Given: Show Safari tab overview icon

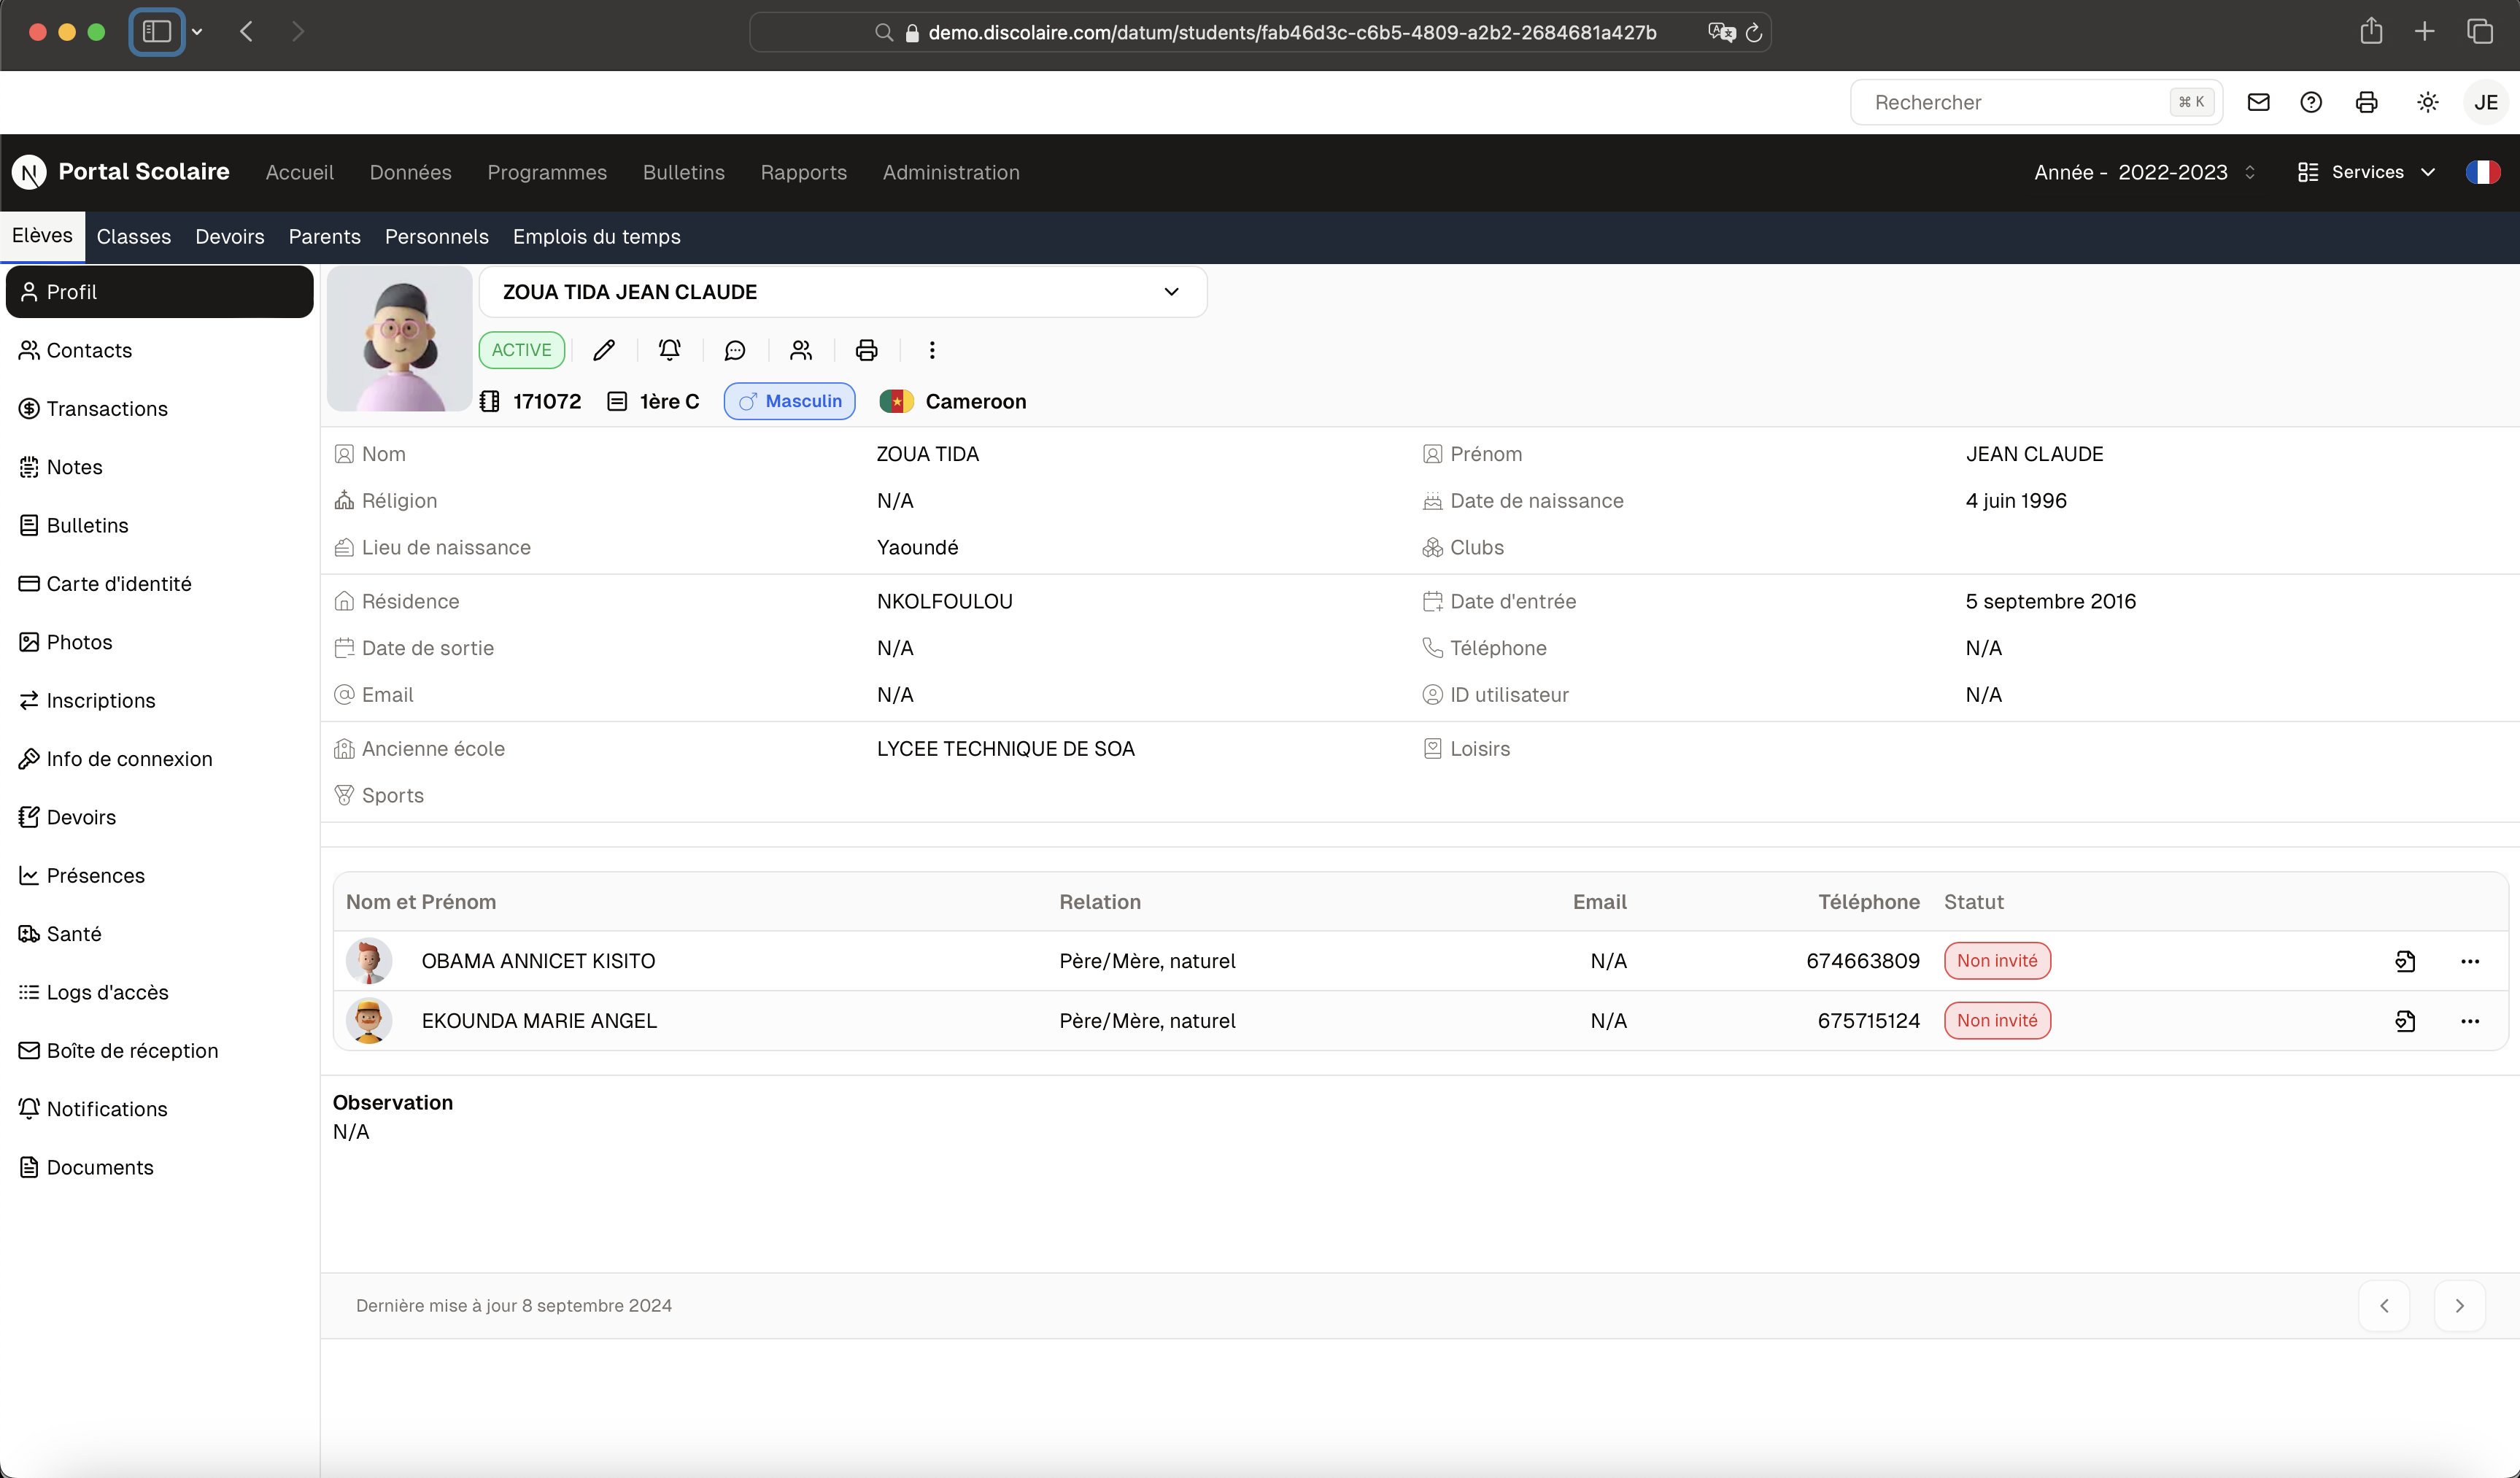Looking at the screenshot, I should click(2480, 32).
